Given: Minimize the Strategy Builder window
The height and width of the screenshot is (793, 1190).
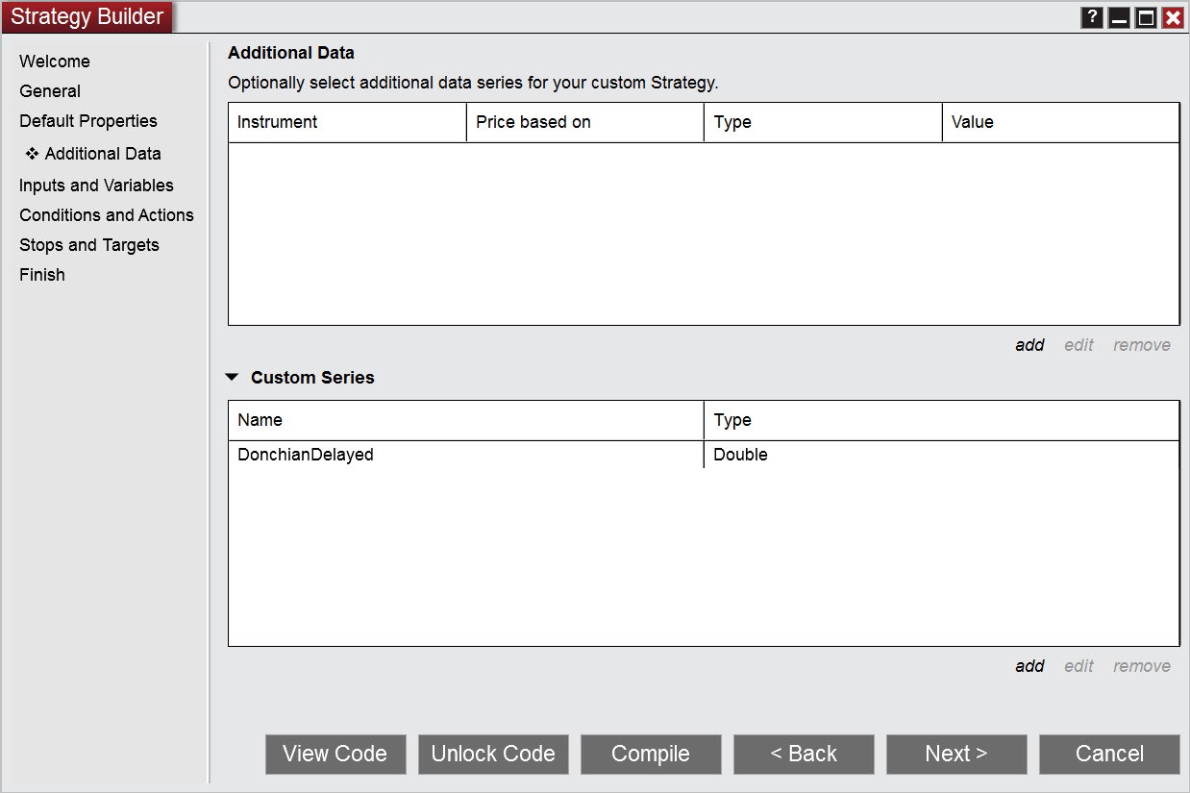Looking at the screenshot, I should click(x=1119, y=17).
